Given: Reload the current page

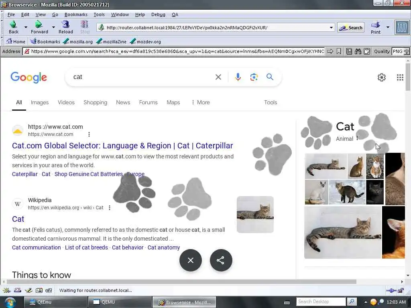Looking at the screenshot, I should click(x=65, y=27).
